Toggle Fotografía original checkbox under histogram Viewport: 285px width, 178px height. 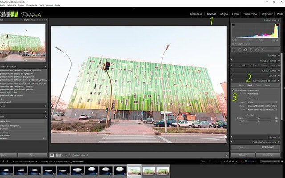[232, 44]
